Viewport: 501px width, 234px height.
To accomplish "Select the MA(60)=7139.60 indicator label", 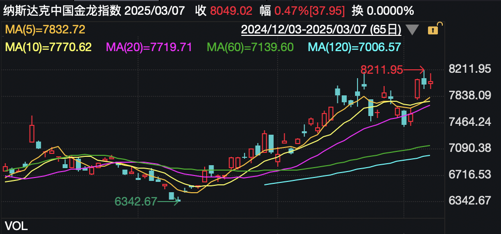I will tap(250, 47).
